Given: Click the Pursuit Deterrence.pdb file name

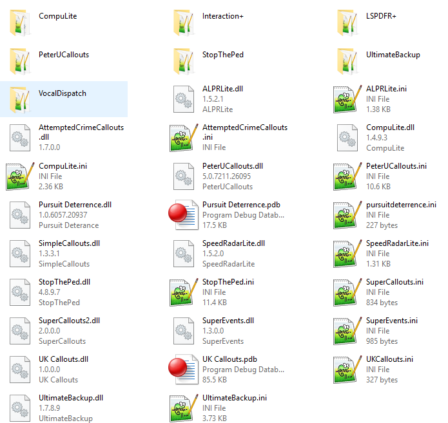Looking at the screenshot, I should pos(241,205).
